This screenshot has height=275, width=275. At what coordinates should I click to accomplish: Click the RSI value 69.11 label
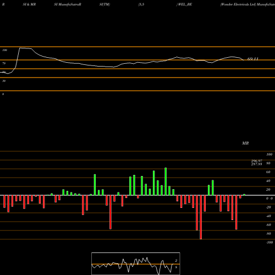(252, 59)
